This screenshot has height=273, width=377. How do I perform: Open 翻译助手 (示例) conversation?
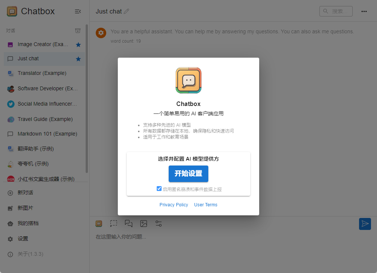(45, 149)
